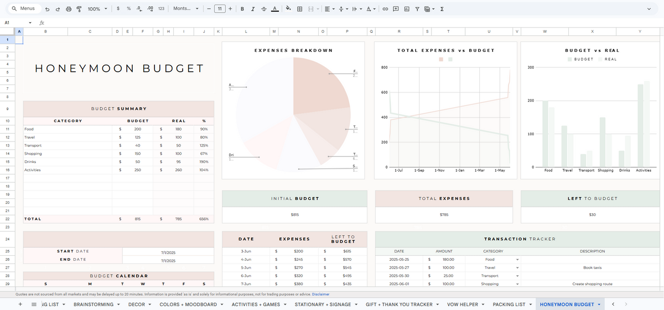Apply currency format with dollar icon
664x310 pixels.
point(119,9)
